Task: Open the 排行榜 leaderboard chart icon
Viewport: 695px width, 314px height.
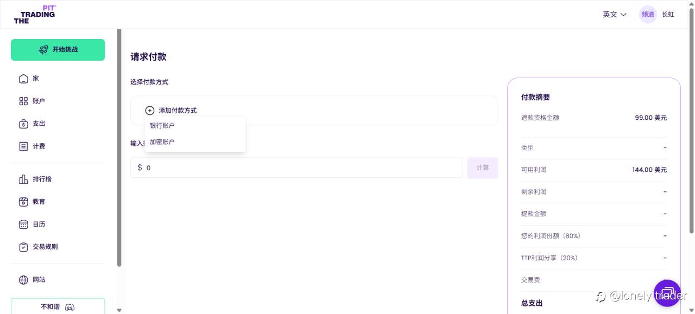Action: point(23,179)
